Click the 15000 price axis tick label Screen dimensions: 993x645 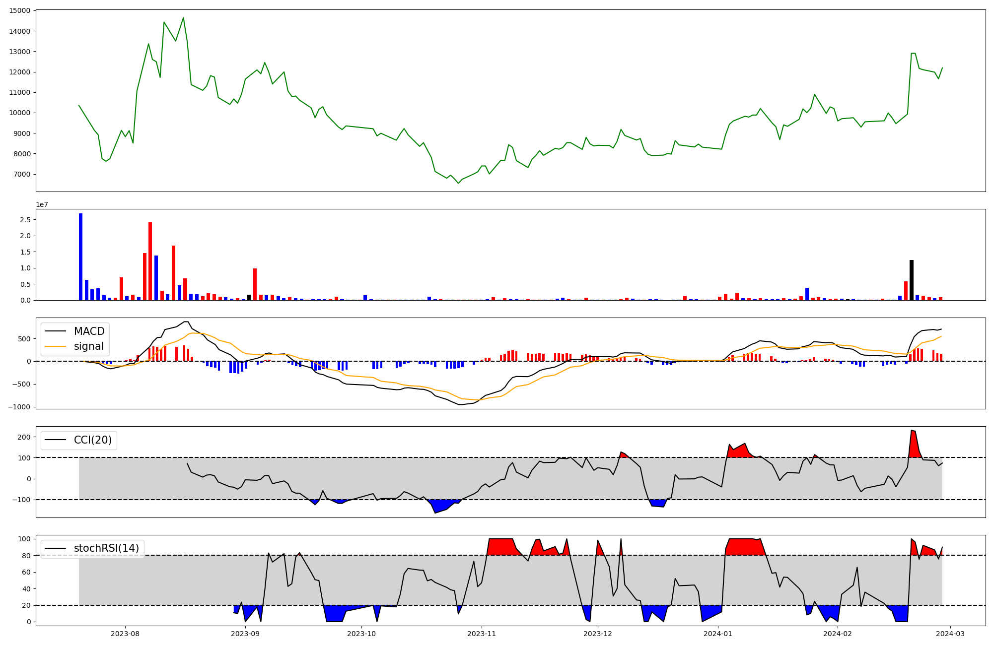click(x=19, y=10)
